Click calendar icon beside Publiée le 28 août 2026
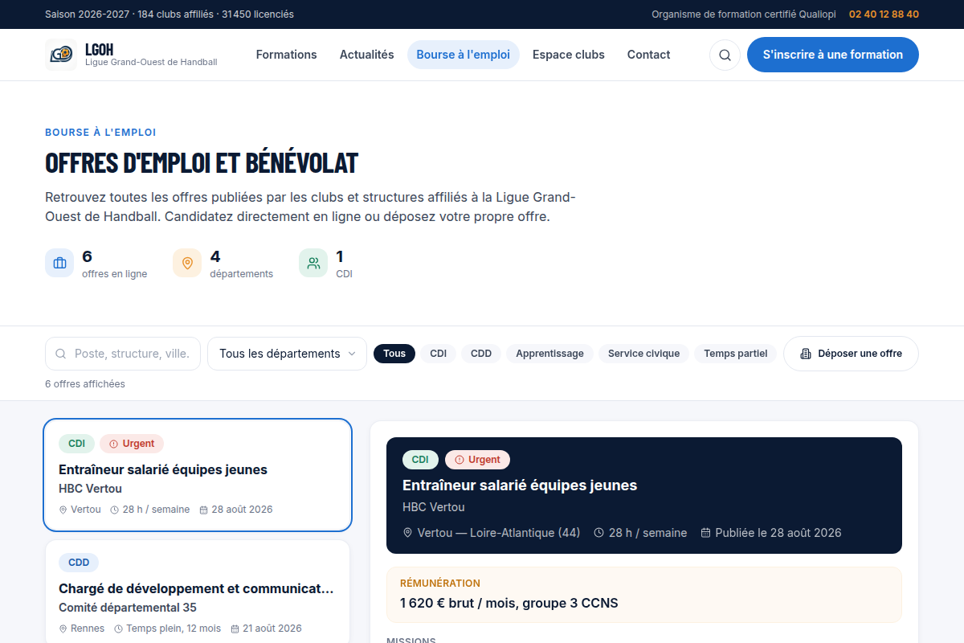Screen dimensions: 964x643 (706, 533)
